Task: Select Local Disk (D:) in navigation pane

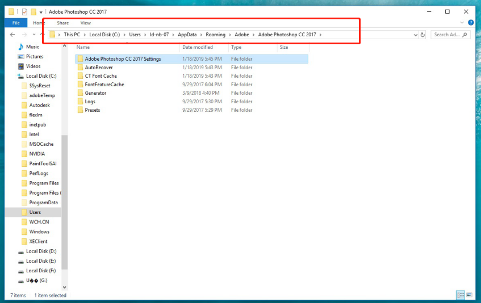Action: (41, 251)
